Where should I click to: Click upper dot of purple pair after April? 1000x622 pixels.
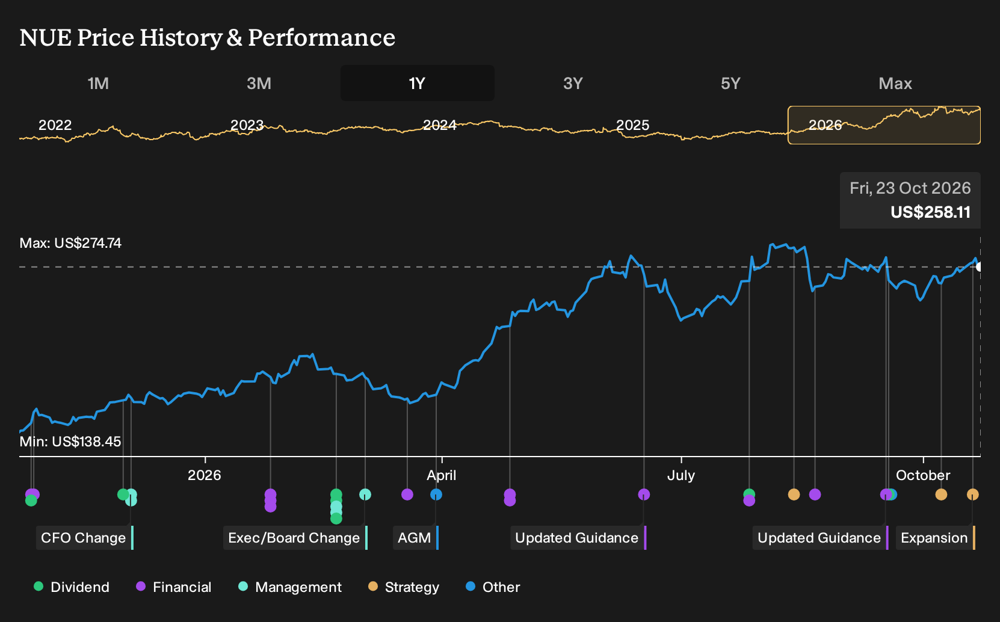[510, 494]
